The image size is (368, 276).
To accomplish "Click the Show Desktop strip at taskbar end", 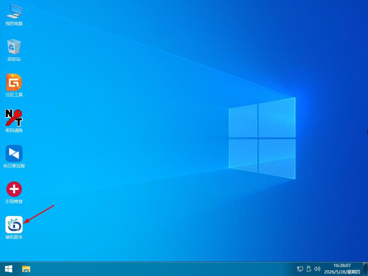I will click(365, 269).
